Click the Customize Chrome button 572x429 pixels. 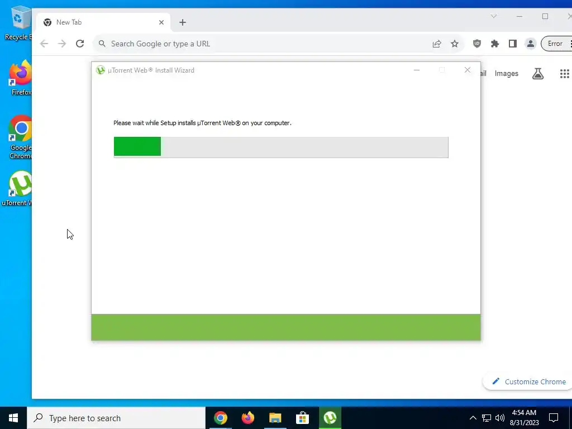[528, 382]
